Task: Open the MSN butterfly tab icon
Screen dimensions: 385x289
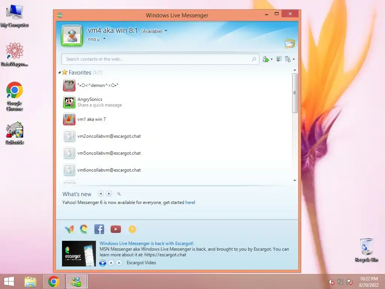Action: [69, 229]
